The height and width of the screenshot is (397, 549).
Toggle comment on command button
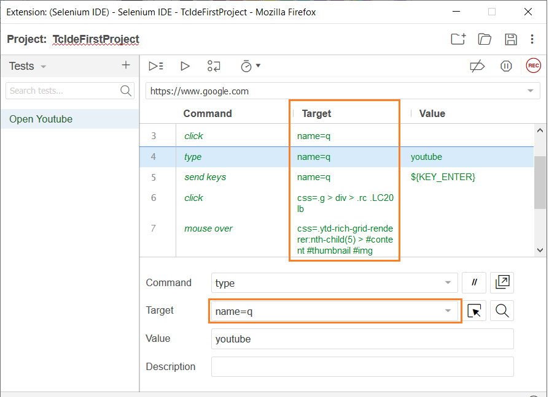point(474,282)
